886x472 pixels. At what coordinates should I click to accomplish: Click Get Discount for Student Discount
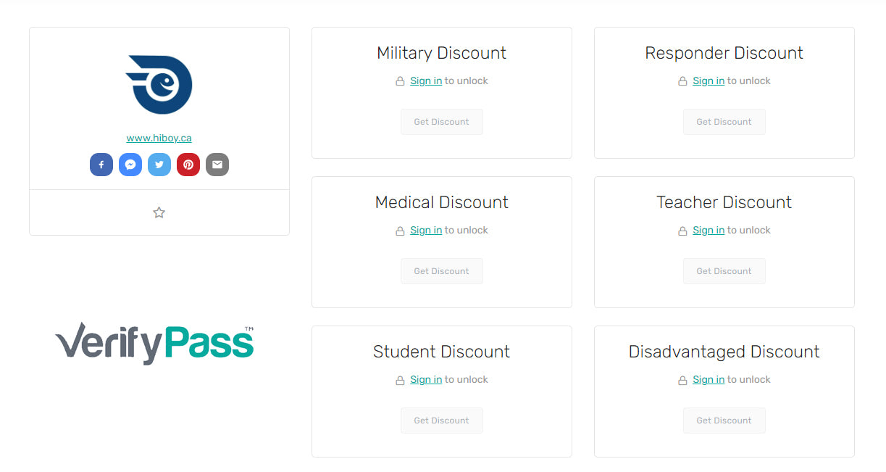click(442, 421)
